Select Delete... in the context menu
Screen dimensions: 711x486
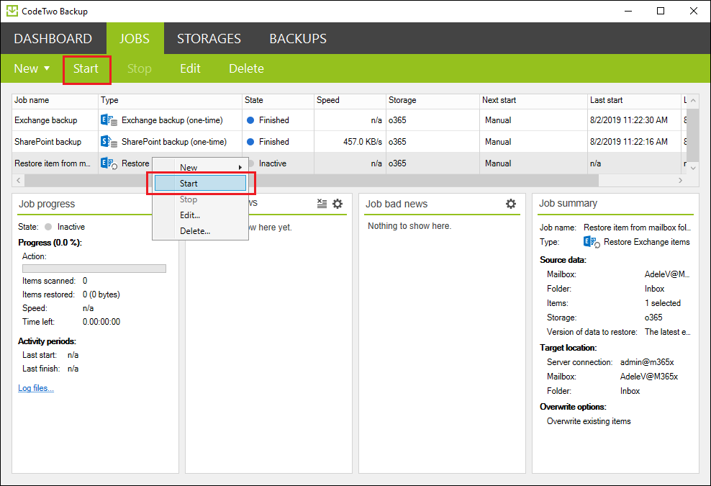200,231
